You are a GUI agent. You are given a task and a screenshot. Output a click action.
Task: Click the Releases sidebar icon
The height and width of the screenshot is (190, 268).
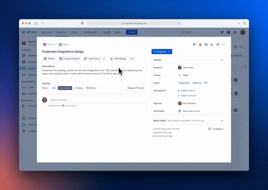click(24, 93)
